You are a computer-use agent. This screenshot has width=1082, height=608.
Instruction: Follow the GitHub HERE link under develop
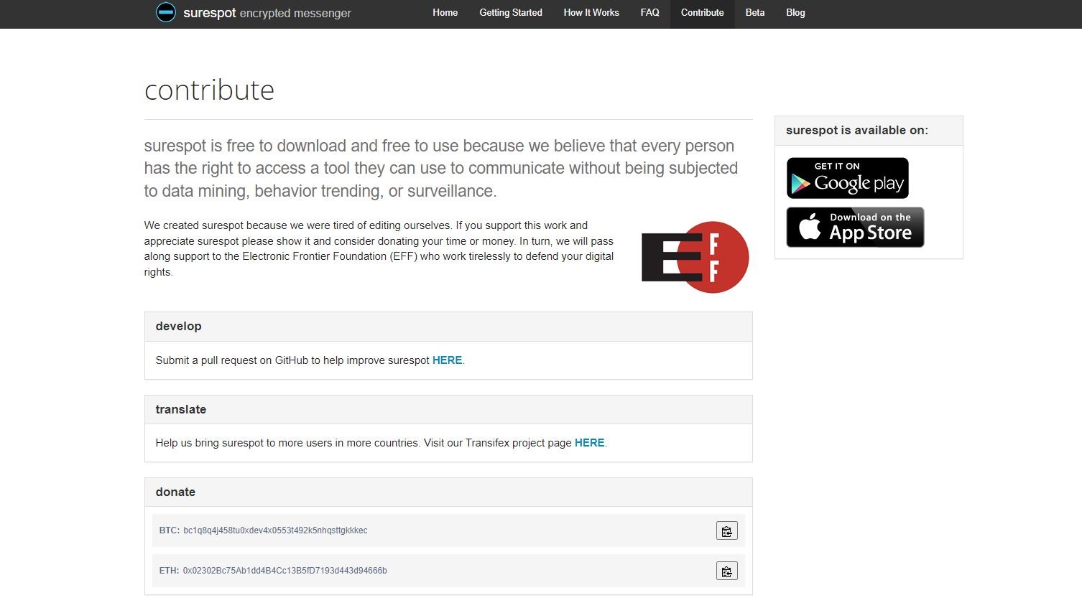click(447, 360)
